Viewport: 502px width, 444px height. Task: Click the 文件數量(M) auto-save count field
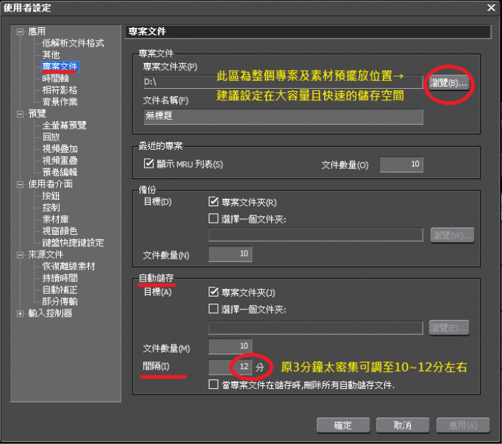tap(230, 347)
